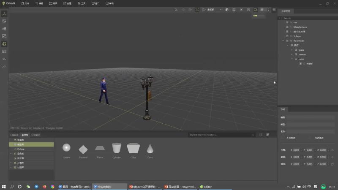The width and height of the screenshot is (338, 190).
Task: Toggle visibility of MainCamera node
Action: [287, 27]
